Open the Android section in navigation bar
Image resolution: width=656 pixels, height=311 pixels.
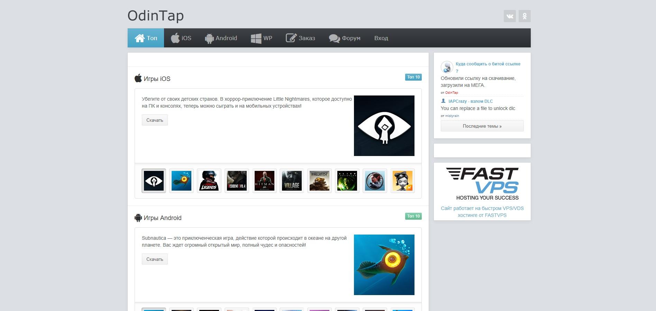[x=221, y=38]
